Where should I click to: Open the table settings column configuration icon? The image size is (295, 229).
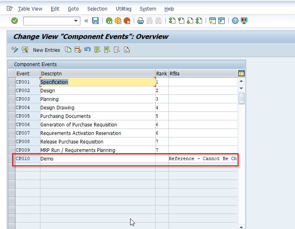(241, 73)
